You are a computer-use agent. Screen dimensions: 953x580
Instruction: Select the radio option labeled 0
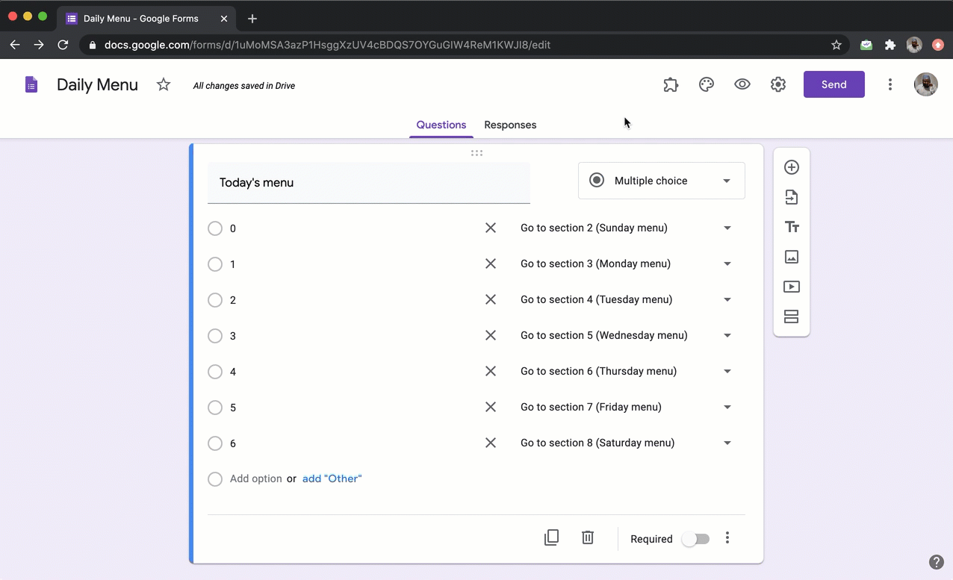tap(215, 228)
